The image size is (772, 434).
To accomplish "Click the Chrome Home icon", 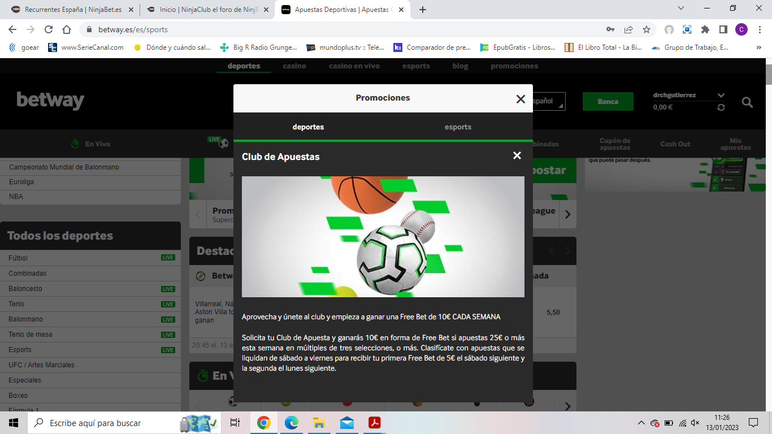I will click(x=67, y=29).
